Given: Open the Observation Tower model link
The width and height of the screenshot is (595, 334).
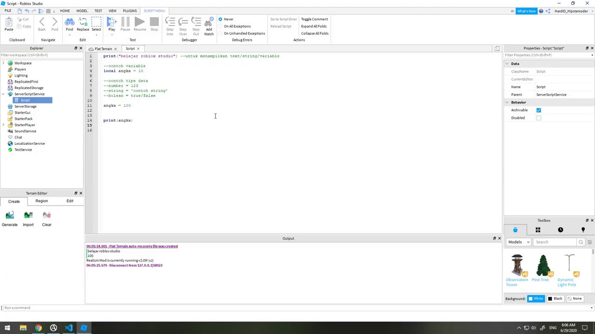Looking at the screenshot, I should (517, 282).
